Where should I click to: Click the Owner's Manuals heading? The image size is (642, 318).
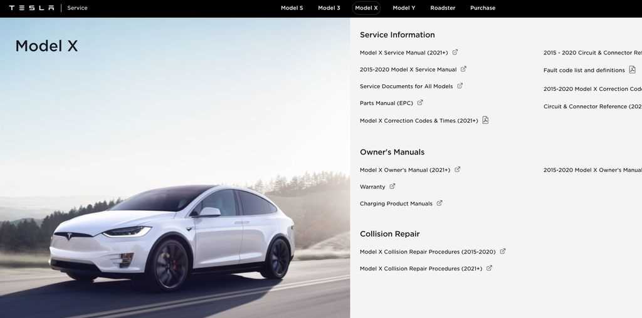392,152
